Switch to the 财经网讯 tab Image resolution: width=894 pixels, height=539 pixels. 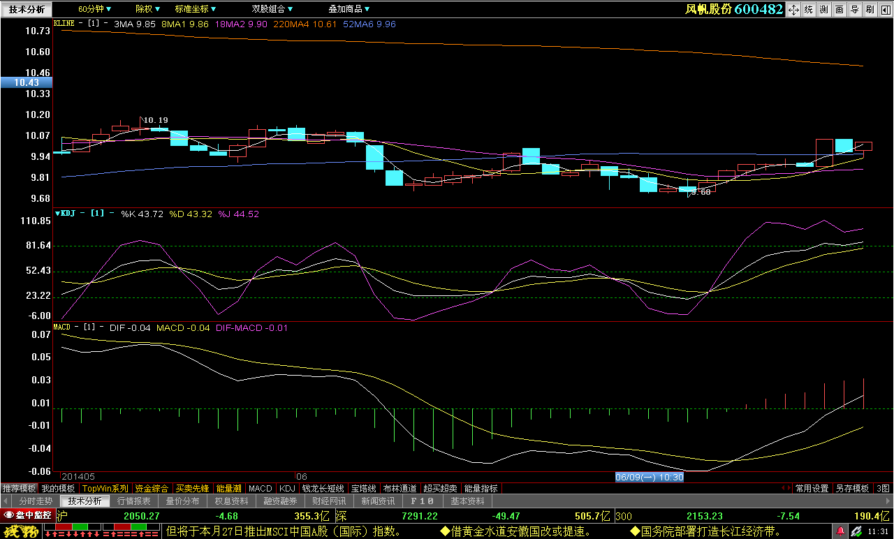click(329, 501)
